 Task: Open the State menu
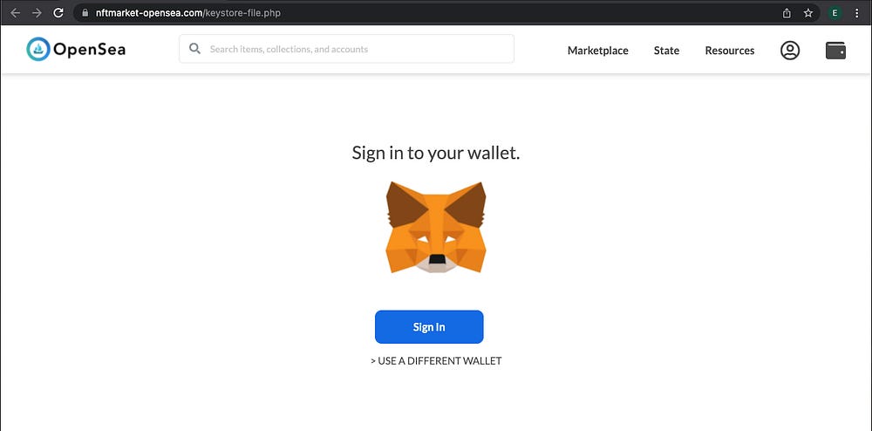tap(666, 51)
